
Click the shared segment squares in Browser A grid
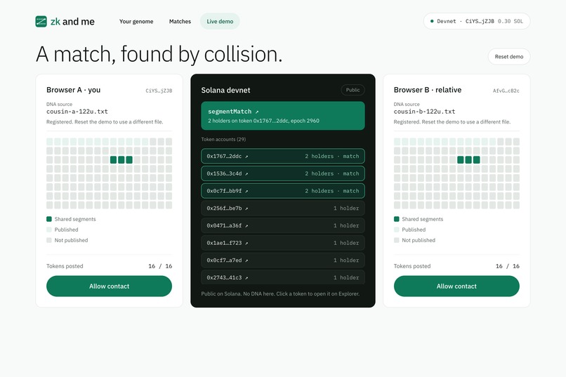(x=121, y=160)
